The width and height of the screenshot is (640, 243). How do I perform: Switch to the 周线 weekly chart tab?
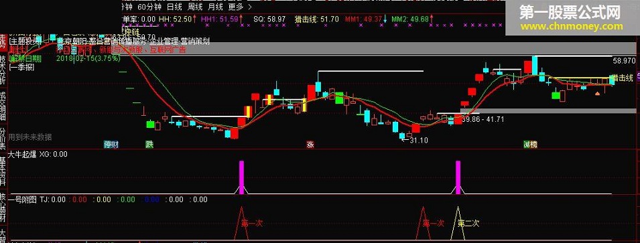point(195,7)
